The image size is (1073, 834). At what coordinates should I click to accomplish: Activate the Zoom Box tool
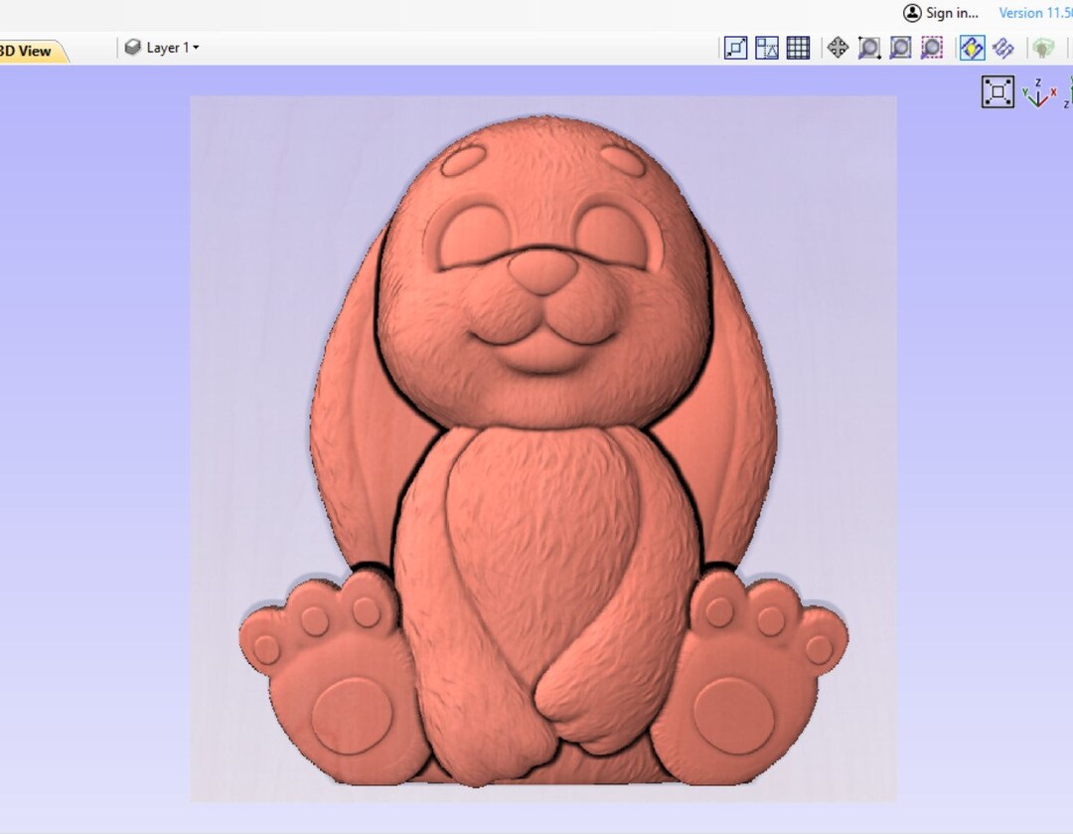900,47
